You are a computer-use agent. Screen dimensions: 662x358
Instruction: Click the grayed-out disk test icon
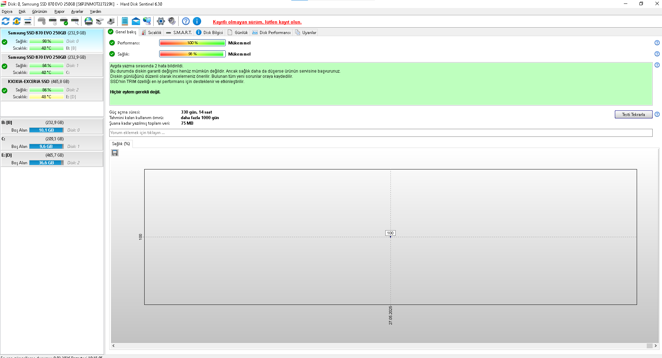point(42,21)
